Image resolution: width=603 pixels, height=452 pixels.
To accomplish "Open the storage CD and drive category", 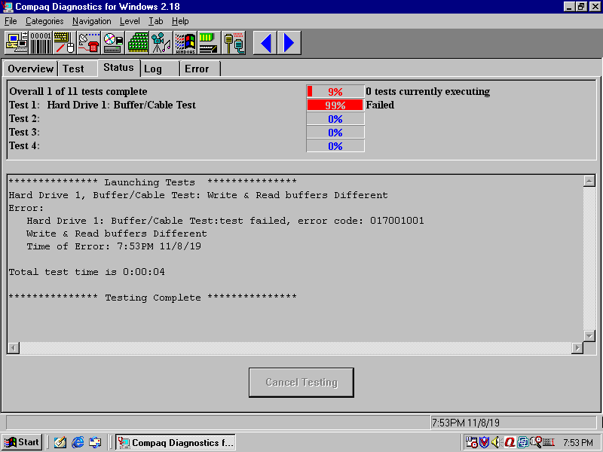I will coord(113,43).
